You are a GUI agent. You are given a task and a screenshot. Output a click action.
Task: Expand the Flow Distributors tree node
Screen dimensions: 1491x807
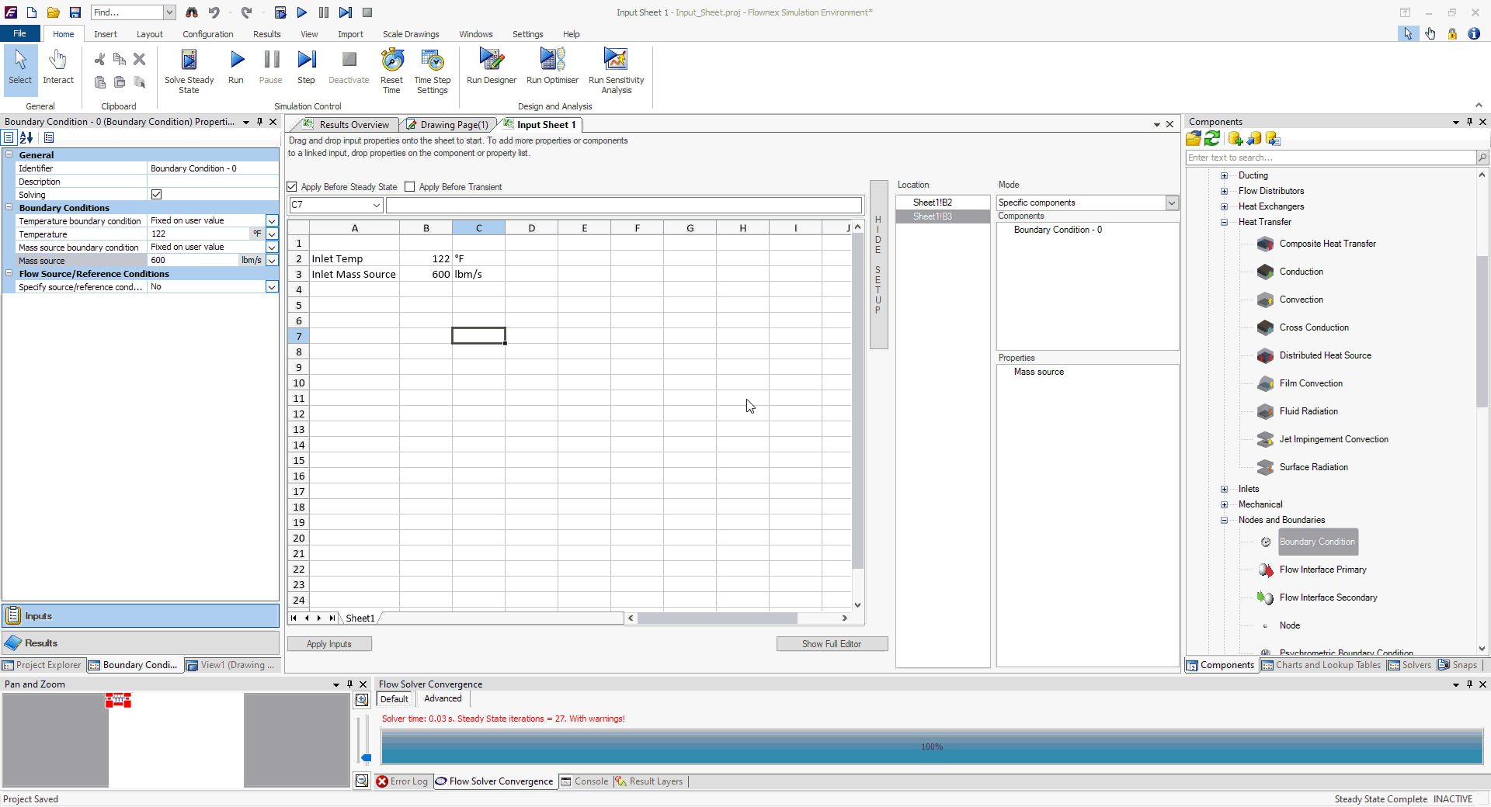click(1225, 191)
